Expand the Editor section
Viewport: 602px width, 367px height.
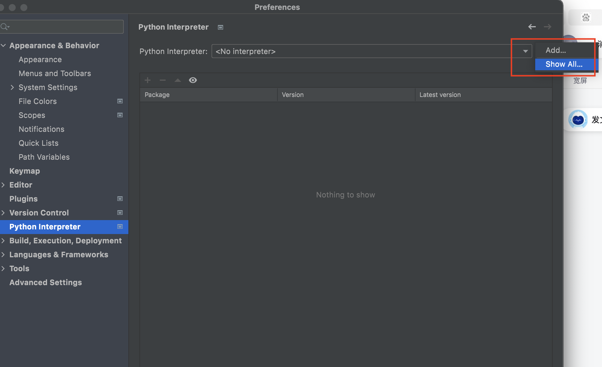pos(3,185)
